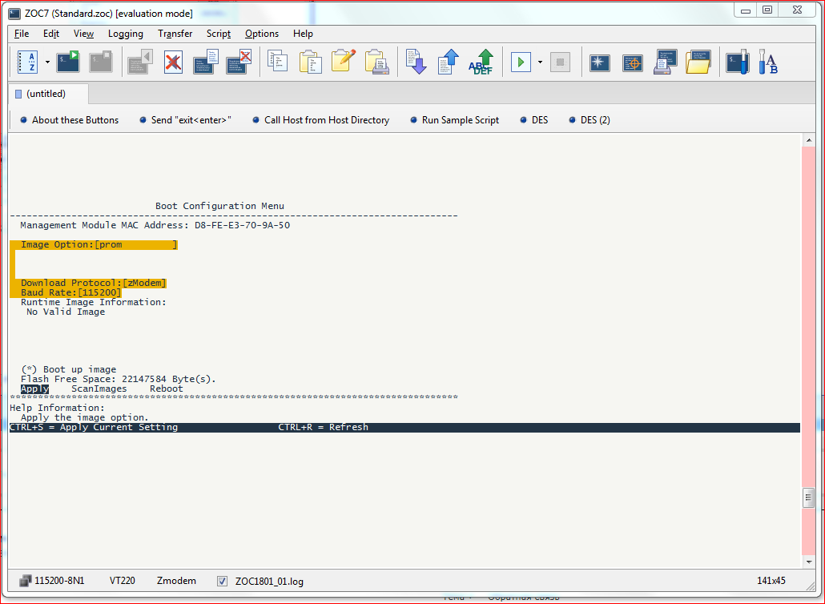Click the ABC DEF send text icon

click(481, 62)
